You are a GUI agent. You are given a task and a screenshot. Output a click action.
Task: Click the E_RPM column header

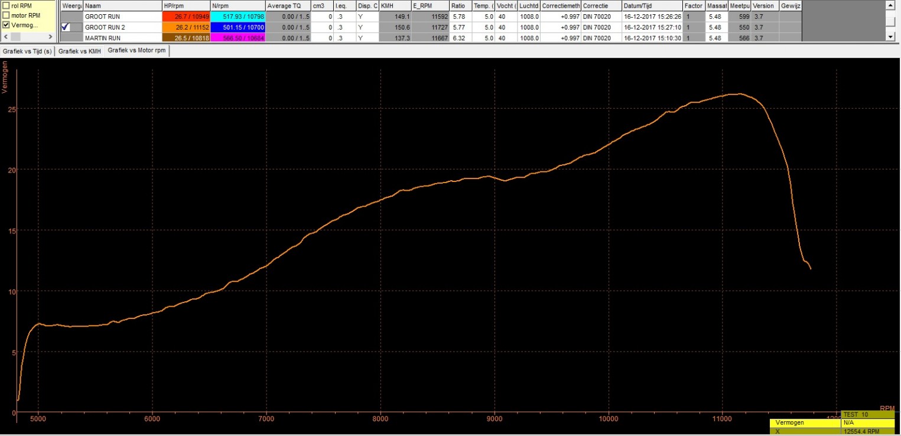coord(430,5)
